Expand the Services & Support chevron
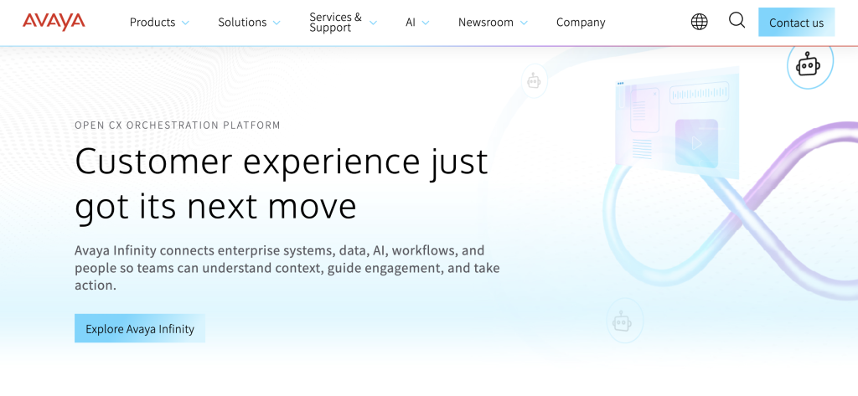Image resolution: width=858 pixels, height=396 pixels. pyautogui.click(x=373, y=23)
